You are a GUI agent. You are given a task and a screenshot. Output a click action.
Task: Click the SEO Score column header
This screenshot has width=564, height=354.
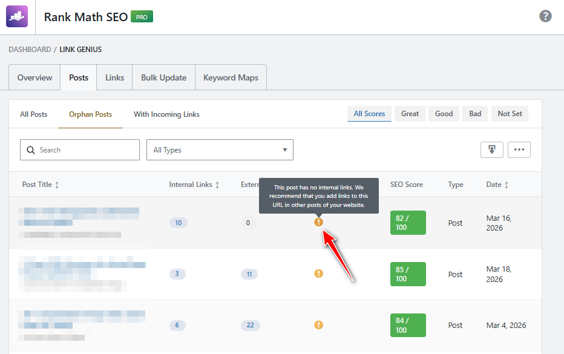pos(407,185)
